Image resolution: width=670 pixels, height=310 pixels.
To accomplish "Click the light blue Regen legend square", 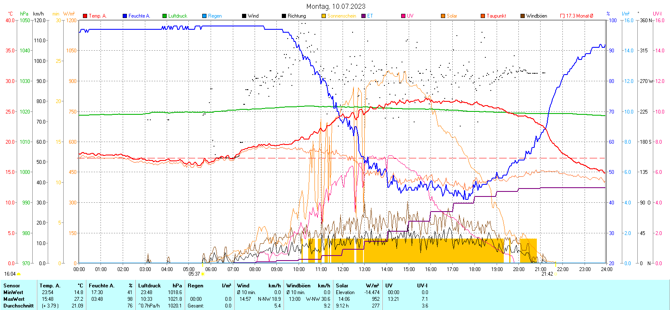I will [204, 16].
